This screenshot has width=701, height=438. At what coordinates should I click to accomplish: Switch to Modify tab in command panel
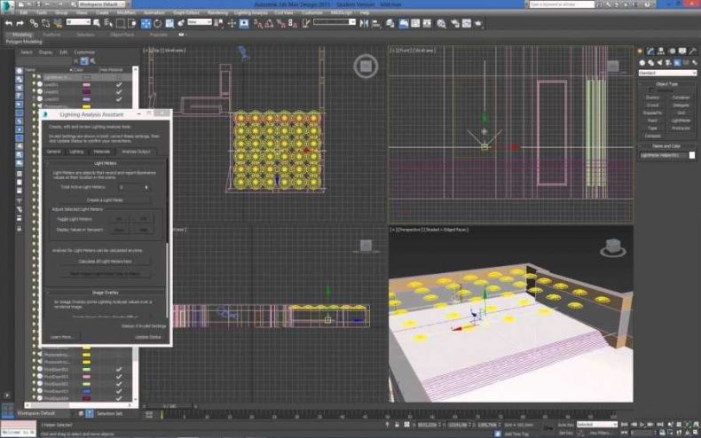tap(650, 51)
